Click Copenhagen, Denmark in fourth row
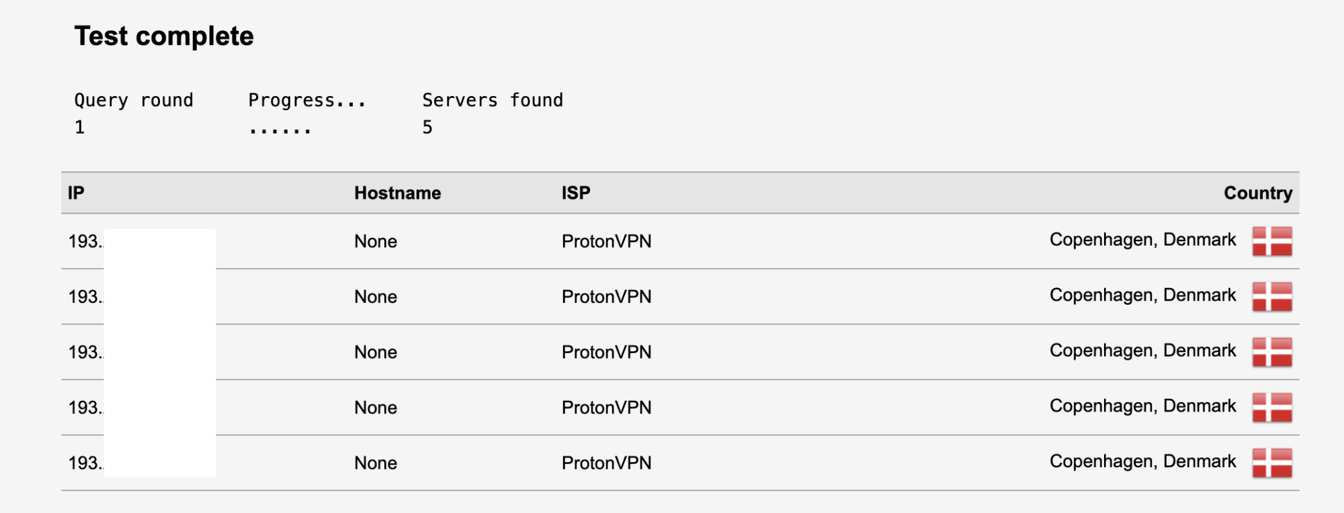This screenshot has height=513, width=1344. pyautogui.click(x=1142, y=406)
